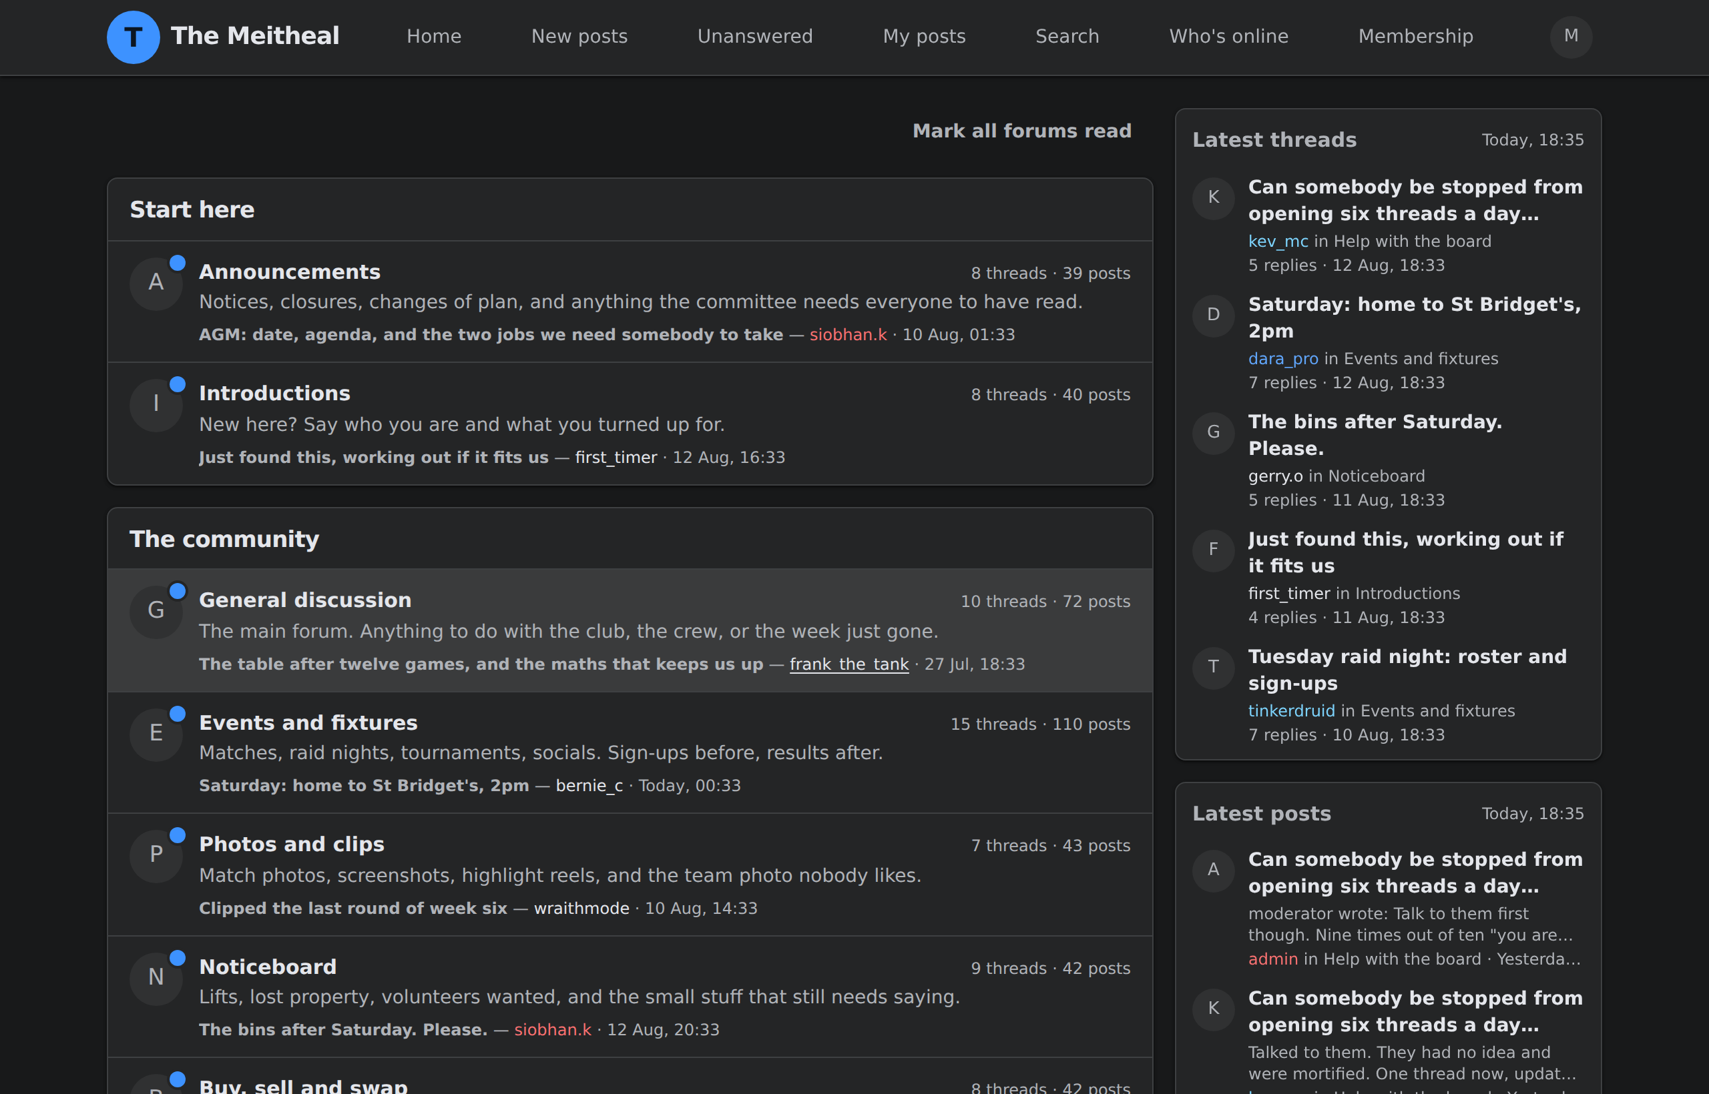Open Membership in the navigation
This screenshot has height=1094, width=1709.
point(1415,36)
